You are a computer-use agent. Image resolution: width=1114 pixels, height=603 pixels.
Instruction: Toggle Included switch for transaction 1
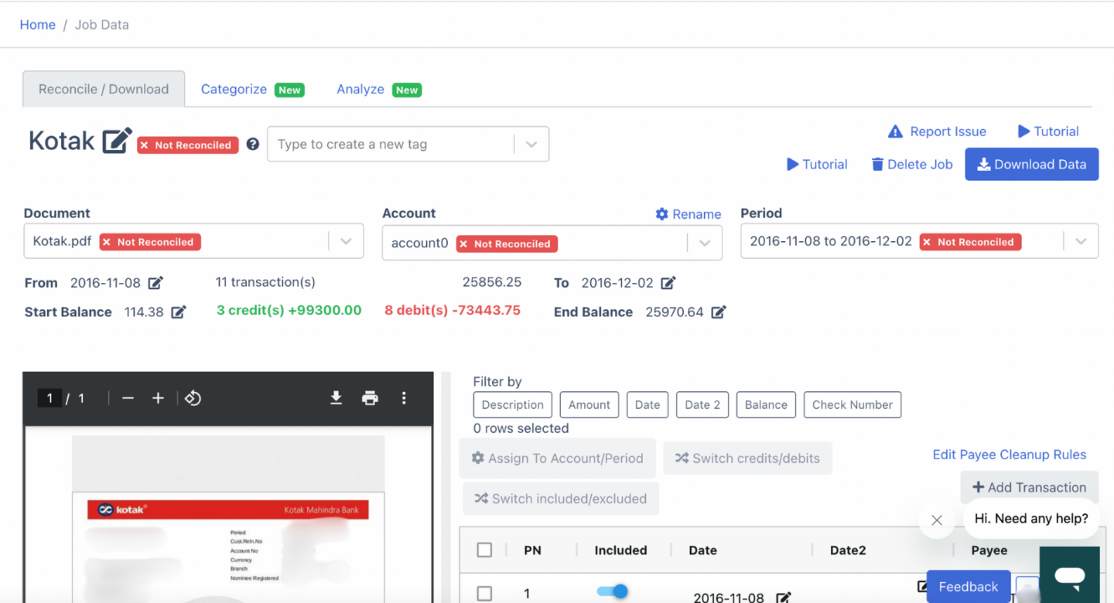tap(612, 591)
